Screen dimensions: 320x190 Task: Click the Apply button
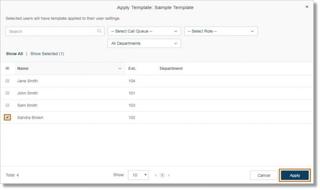tap(295, 175)
